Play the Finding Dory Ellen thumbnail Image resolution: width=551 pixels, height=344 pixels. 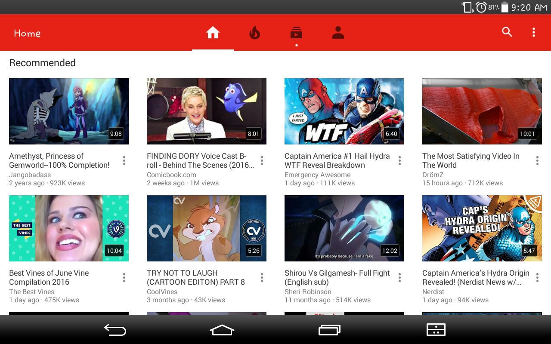pyautogui.click(x=207, y=111)
